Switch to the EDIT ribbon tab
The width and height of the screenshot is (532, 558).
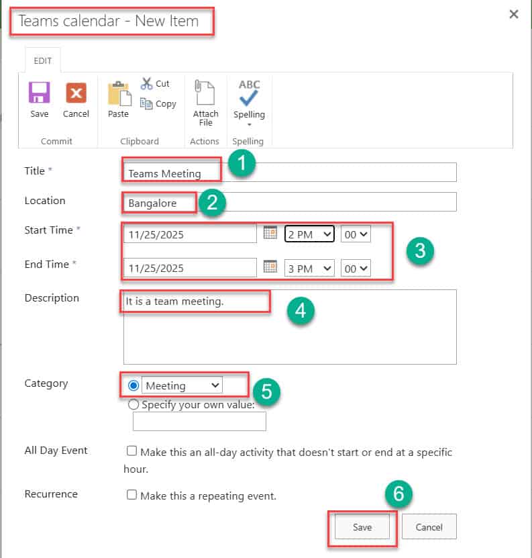[x=42, y=61]
